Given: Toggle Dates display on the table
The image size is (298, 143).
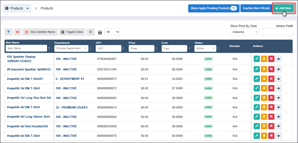Looking at the screenshot, I should point(72,32).
